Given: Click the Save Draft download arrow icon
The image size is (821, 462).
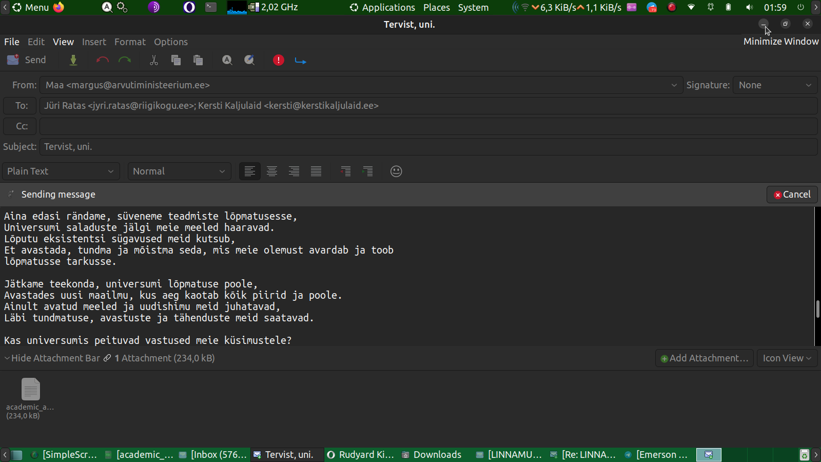Looking at the screenshot, I should click(x=73, y=60).
